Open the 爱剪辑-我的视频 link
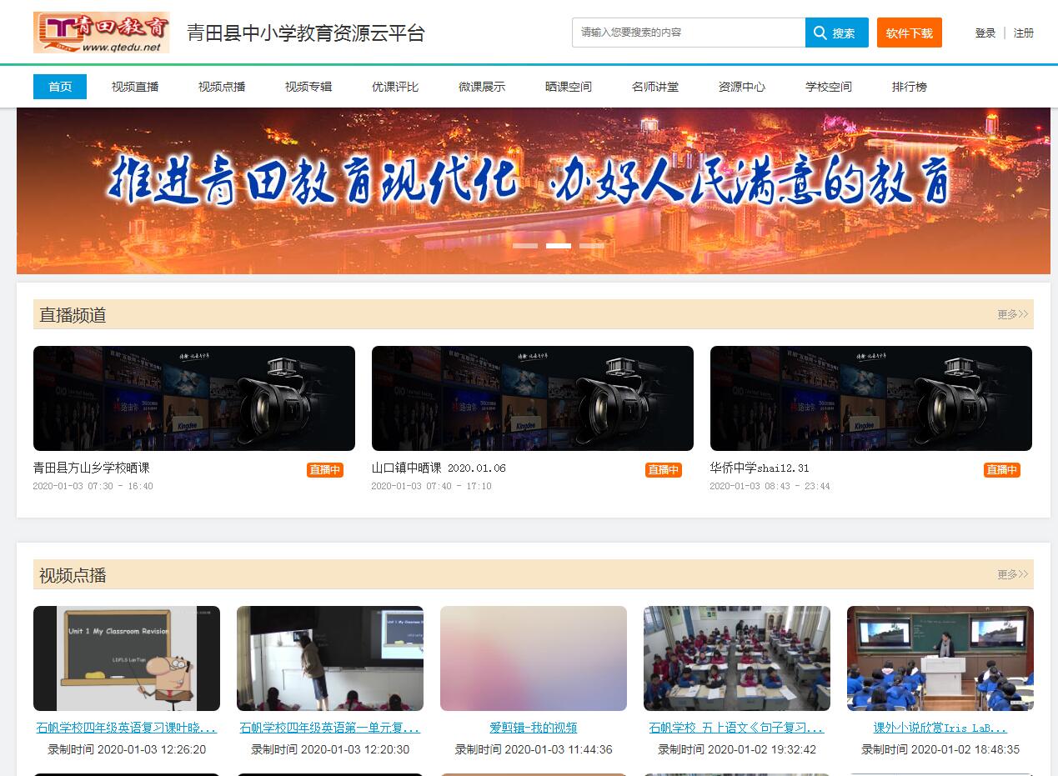1058x776 pixels. pyautogui.click(x=534, y=728)
